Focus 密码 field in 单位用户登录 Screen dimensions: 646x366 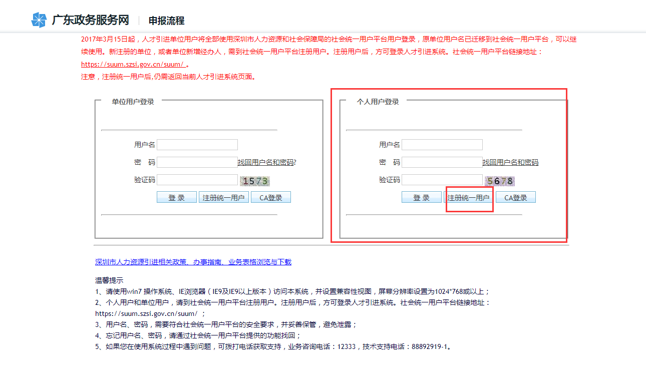pyautogui.click(x=197, y=162)
